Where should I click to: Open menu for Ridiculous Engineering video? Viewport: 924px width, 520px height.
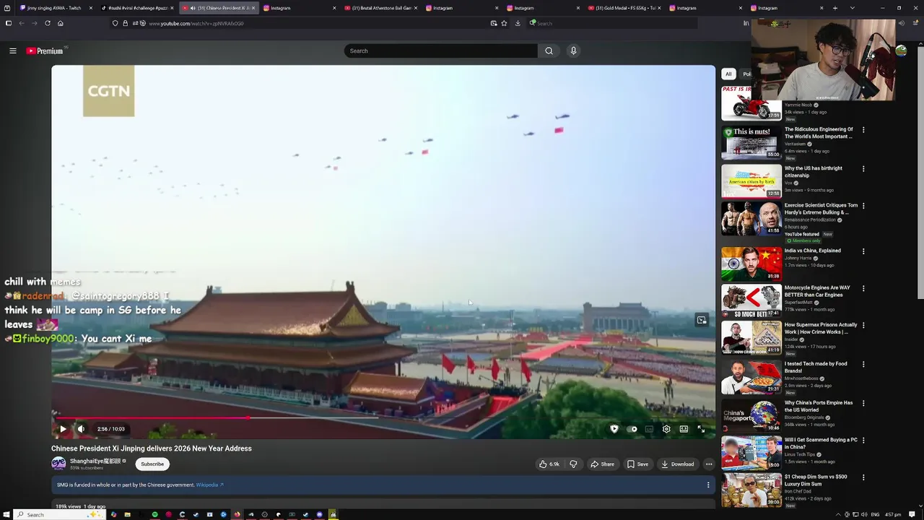coord(863,130)
